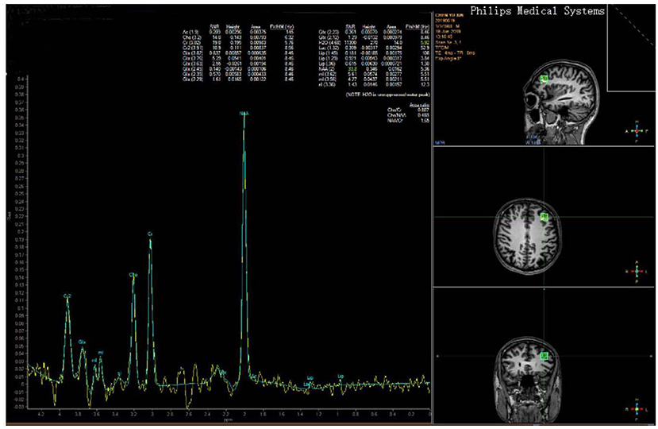Click the Flip Angle annotation text

coord(448,59)
